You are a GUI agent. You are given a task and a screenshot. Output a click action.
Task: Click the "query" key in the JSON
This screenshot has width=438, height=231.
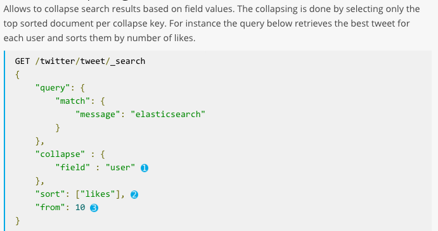pos(53,87)
